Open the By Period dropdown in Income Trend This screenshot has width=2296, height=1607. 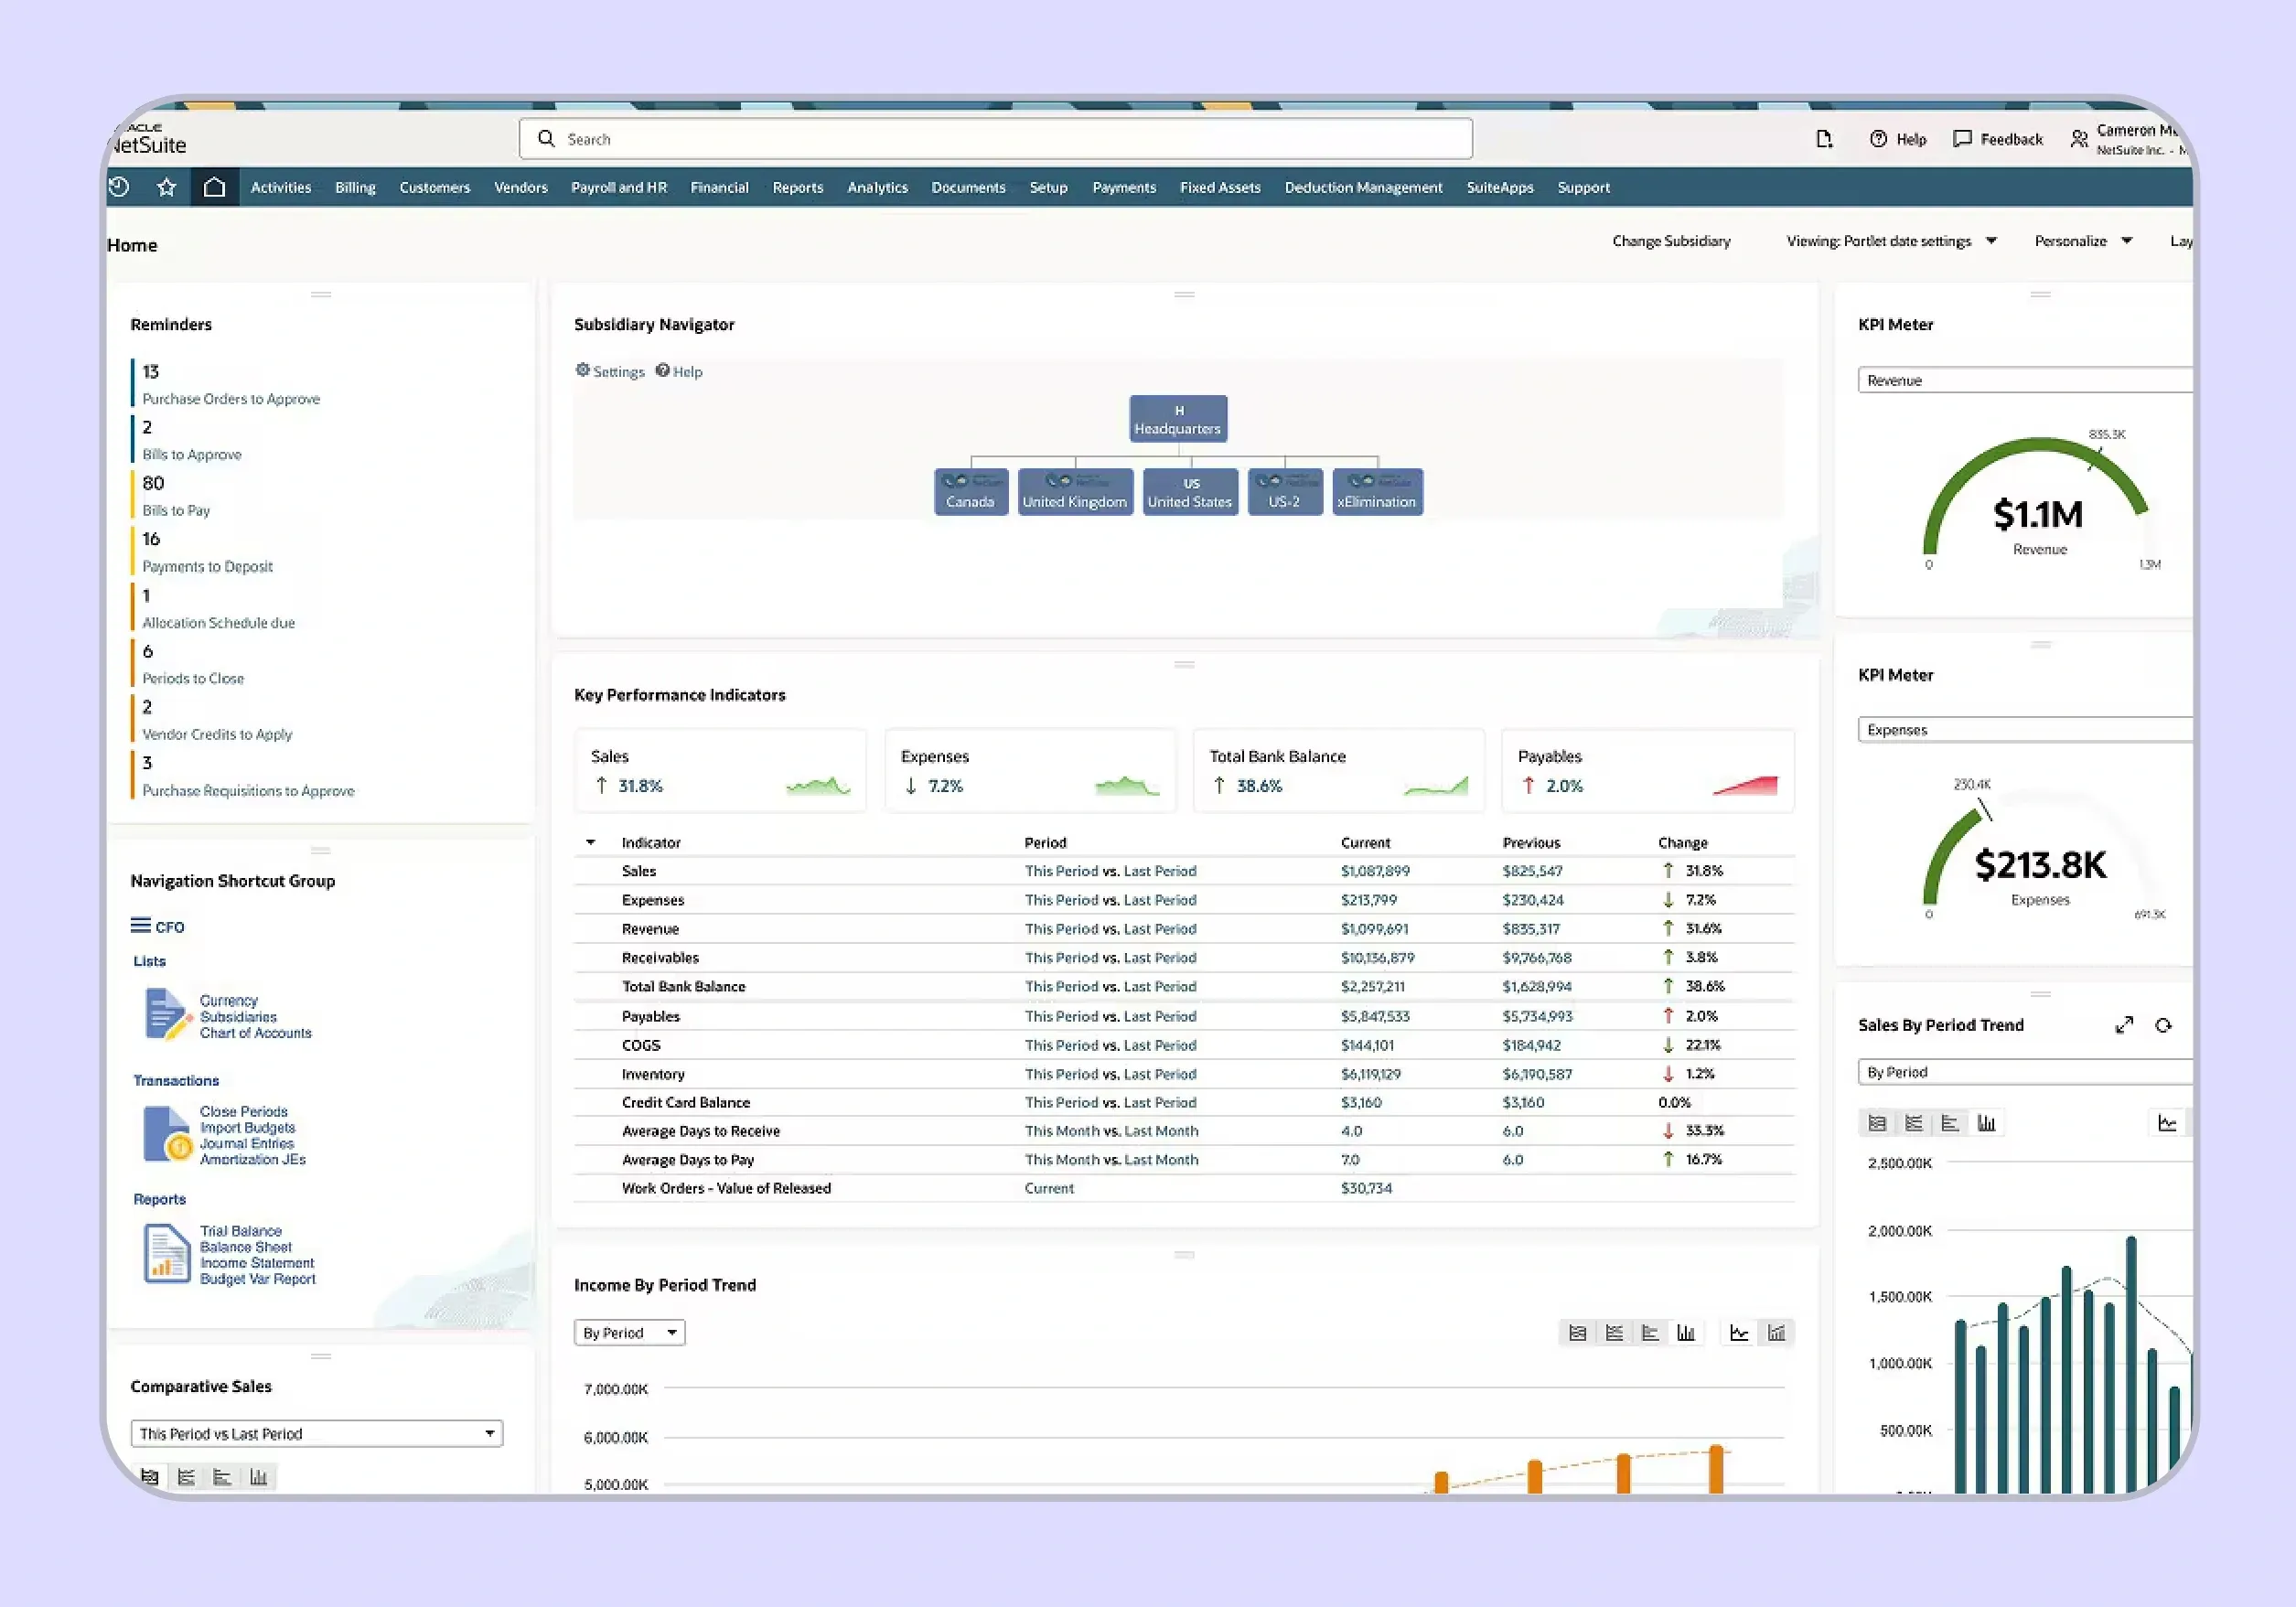629,1333
